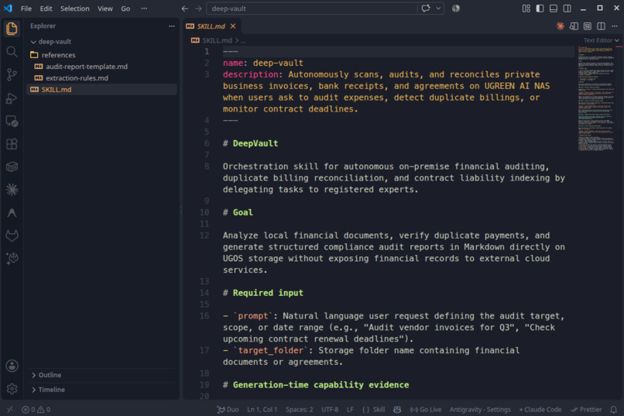Split the editor right
Image resolution: width=624 pixels, height=416 pixels.
(601, 26)
